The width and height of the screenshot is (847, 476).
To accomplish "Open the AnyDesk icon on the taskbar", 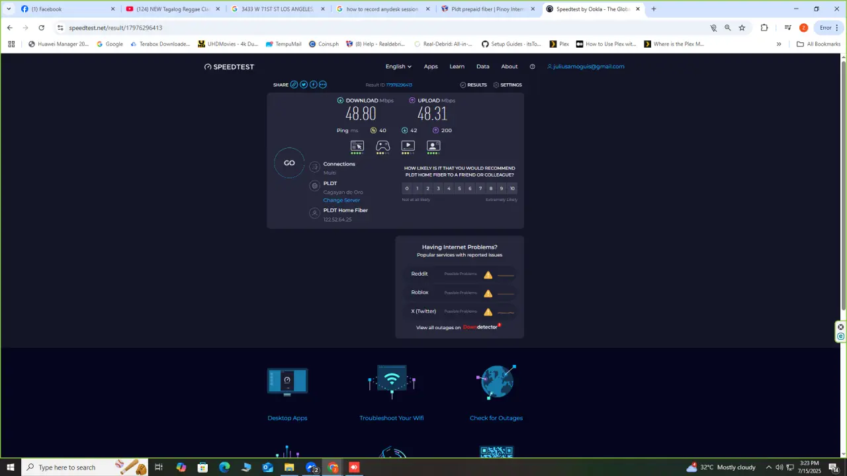I will click(x=354, y=467).
